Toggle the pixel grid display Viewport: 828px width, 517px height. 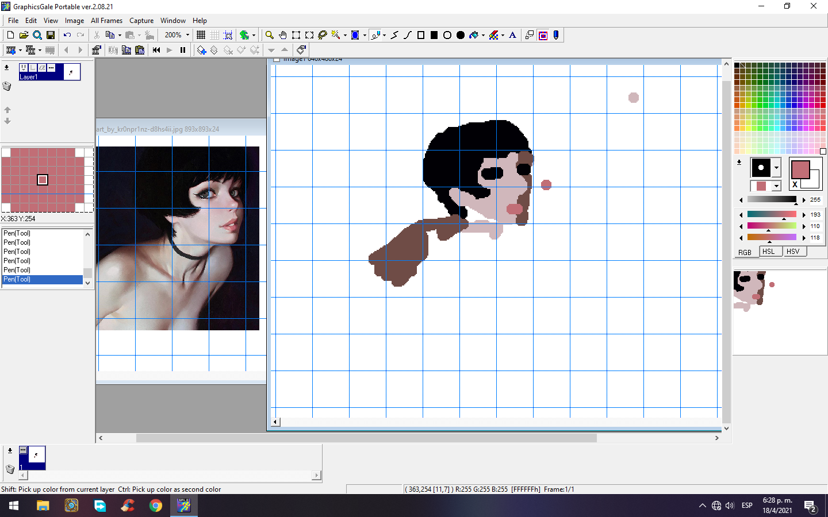coord(201,35)
